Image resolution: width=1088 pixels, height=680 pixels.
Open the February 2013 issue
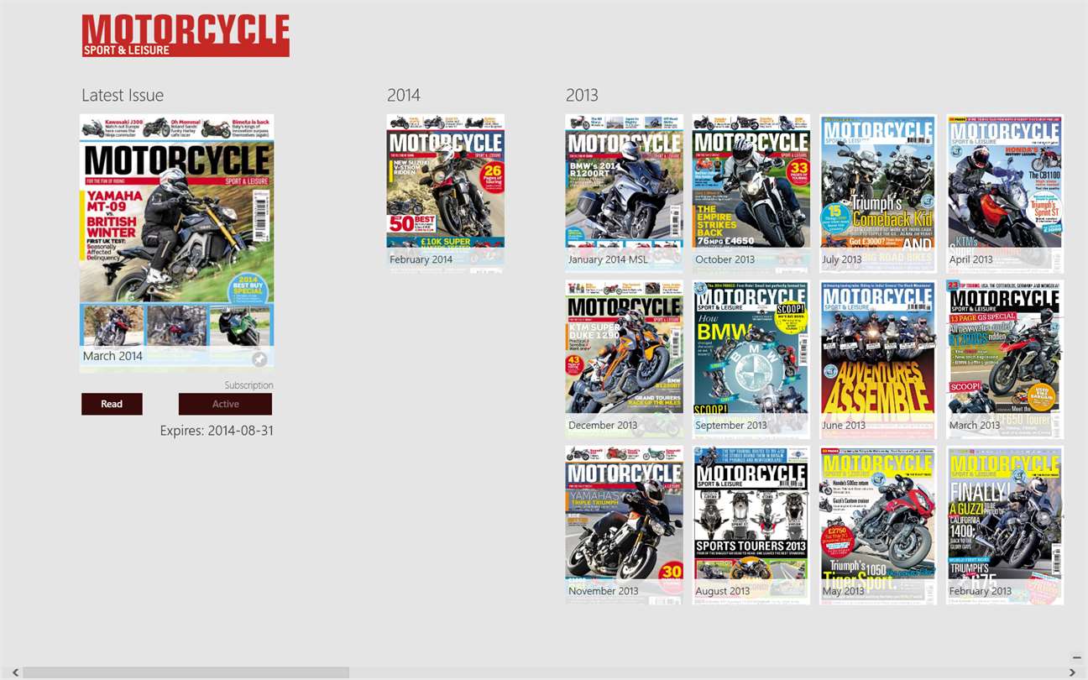pyautogui.click(x=1005, y=526)
